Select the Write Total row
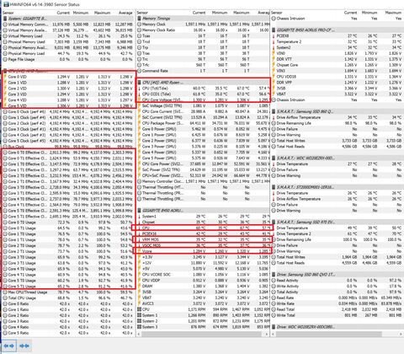 pos(338,315)
